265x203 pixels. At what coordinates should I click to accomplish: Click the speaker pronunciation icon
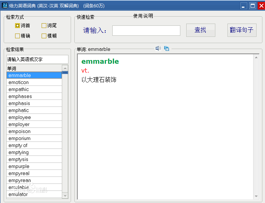pyautogui.click(x=158, y=48)
